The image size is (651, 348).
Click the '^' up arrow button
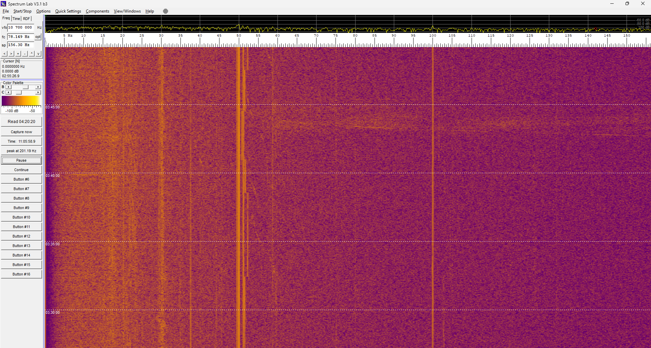point(32,54)
